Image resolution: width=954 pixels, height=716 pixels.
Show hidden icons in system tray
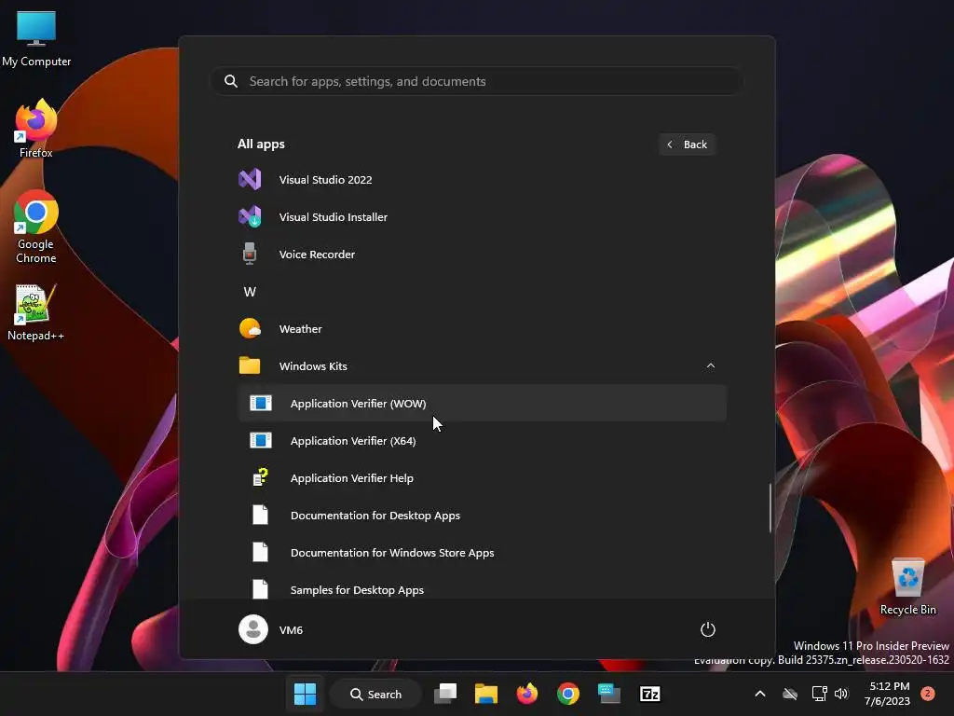pos(760,694)
